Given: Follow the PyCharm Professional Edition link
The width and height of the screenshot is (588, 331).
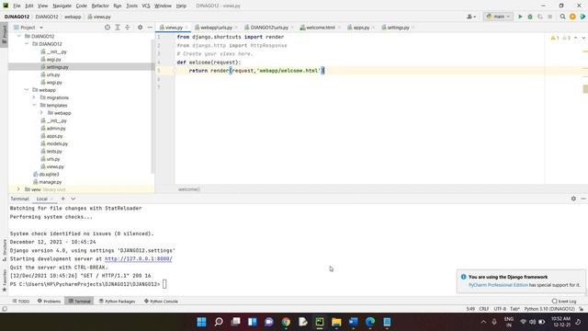Looking at the screenshot, I should 498,285.
